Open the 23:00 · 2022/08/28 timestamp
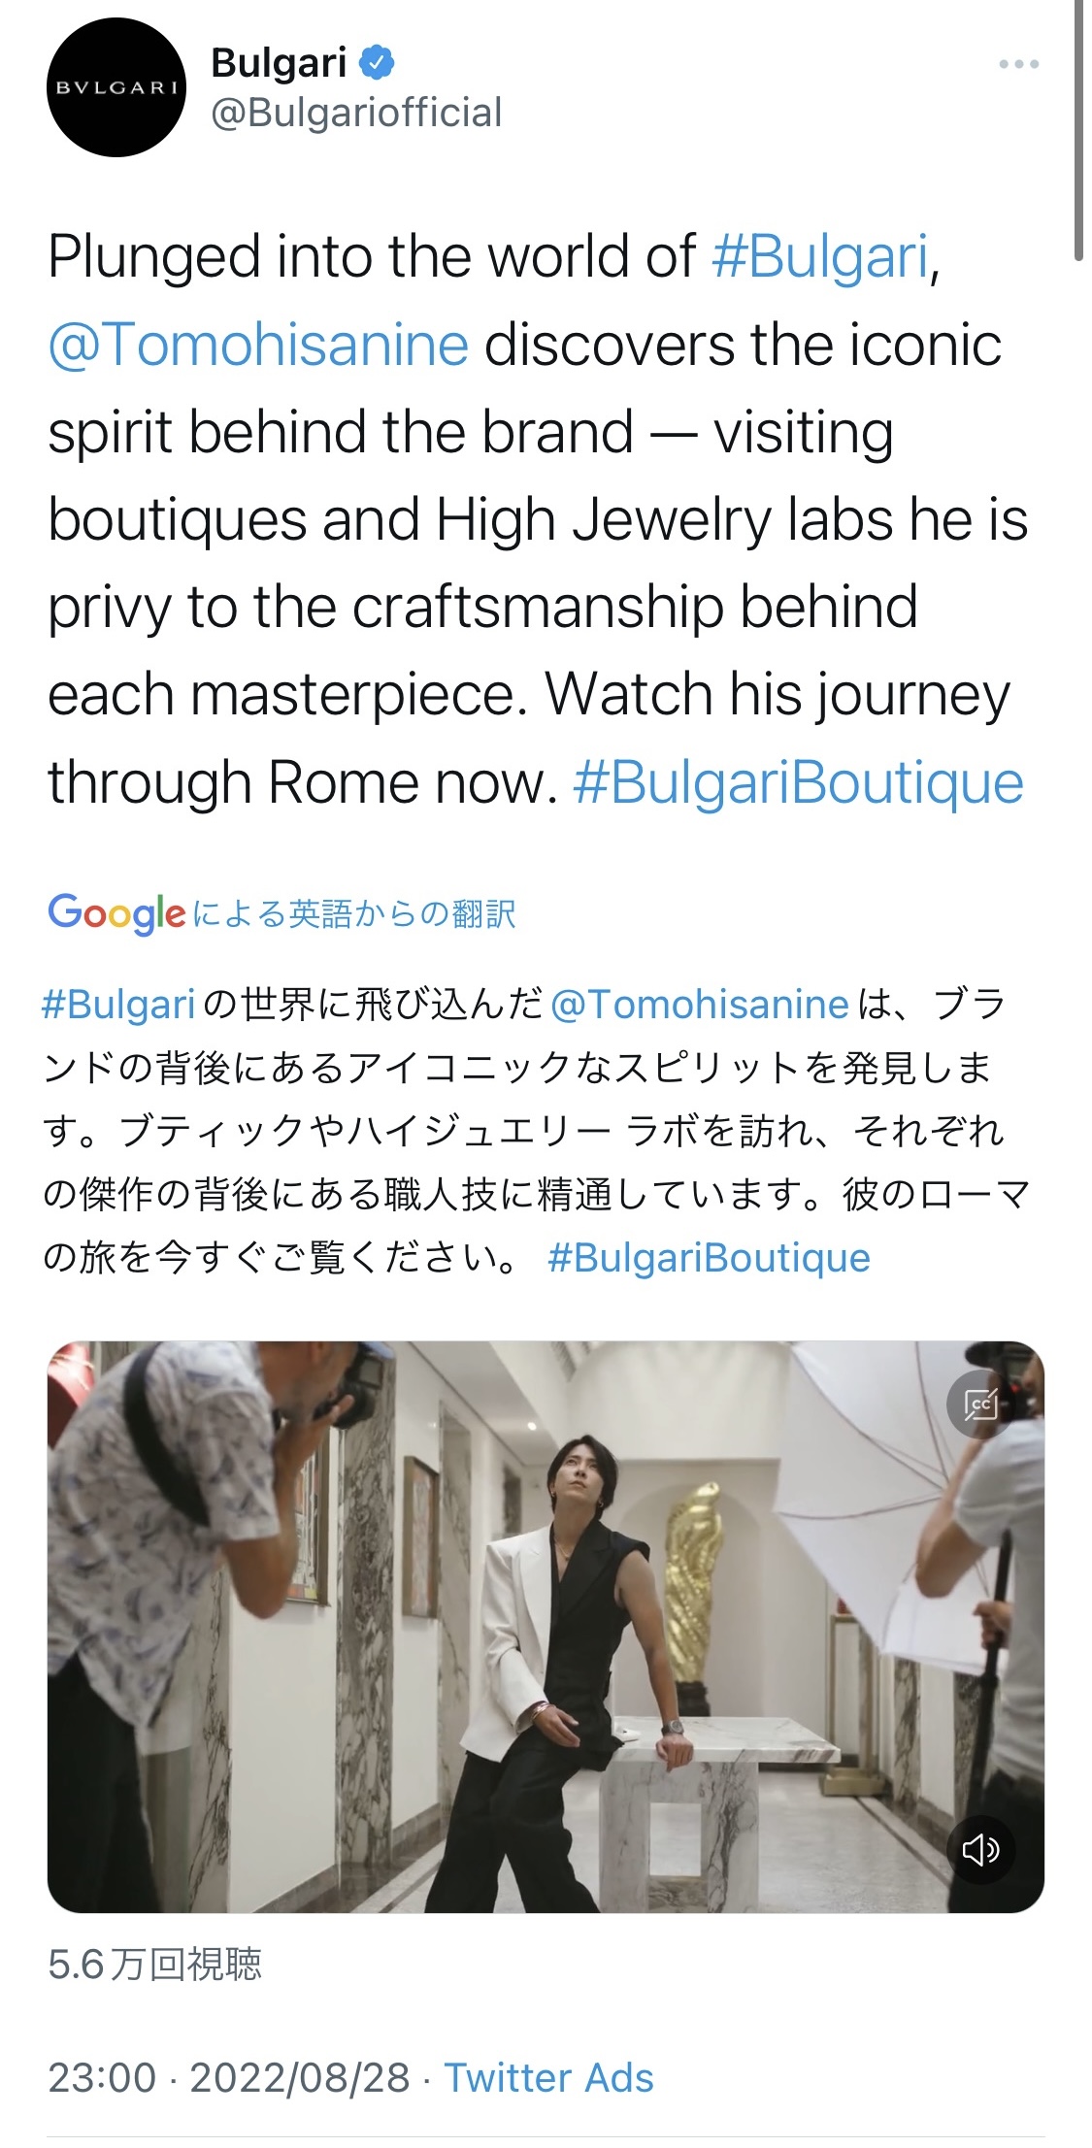Image resolution: width=1092 pixels, height=2148 pixels. pos(229,2078)
